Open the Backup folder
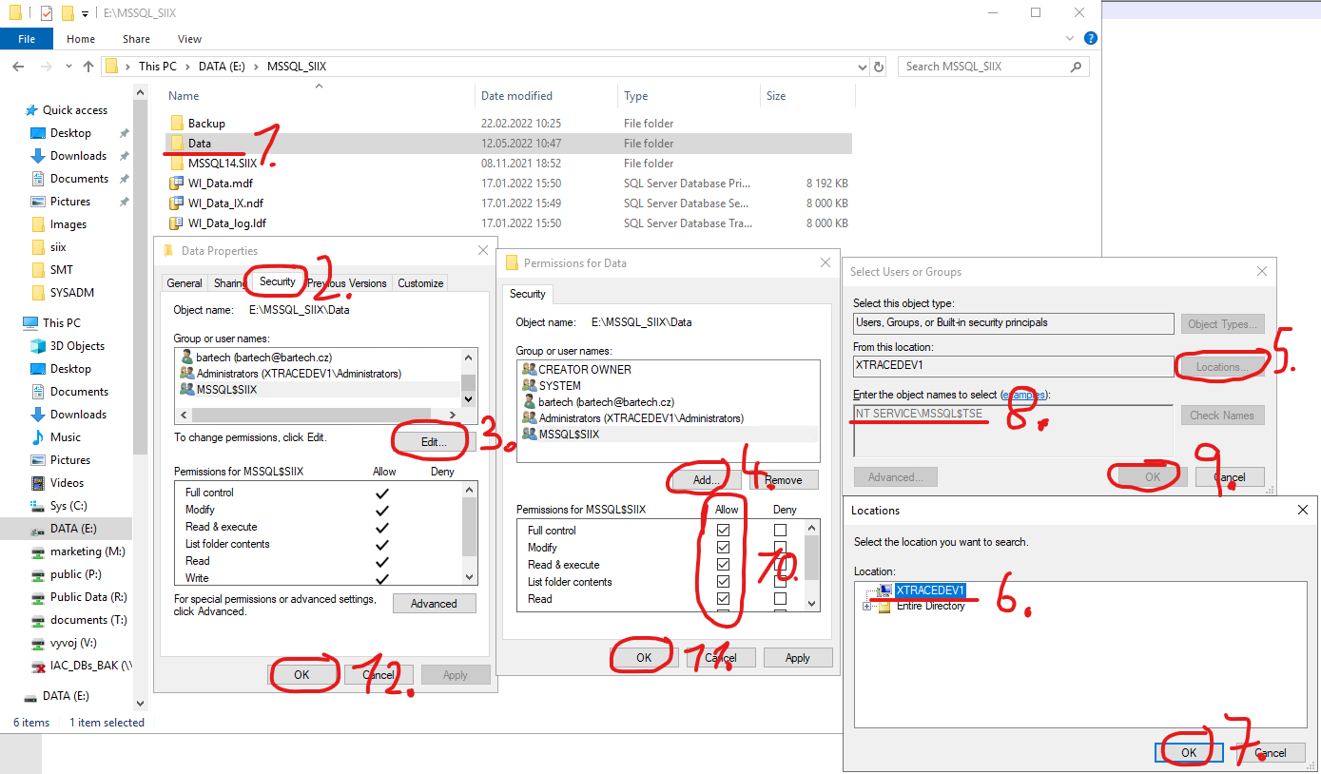 (x=207, y=123)
